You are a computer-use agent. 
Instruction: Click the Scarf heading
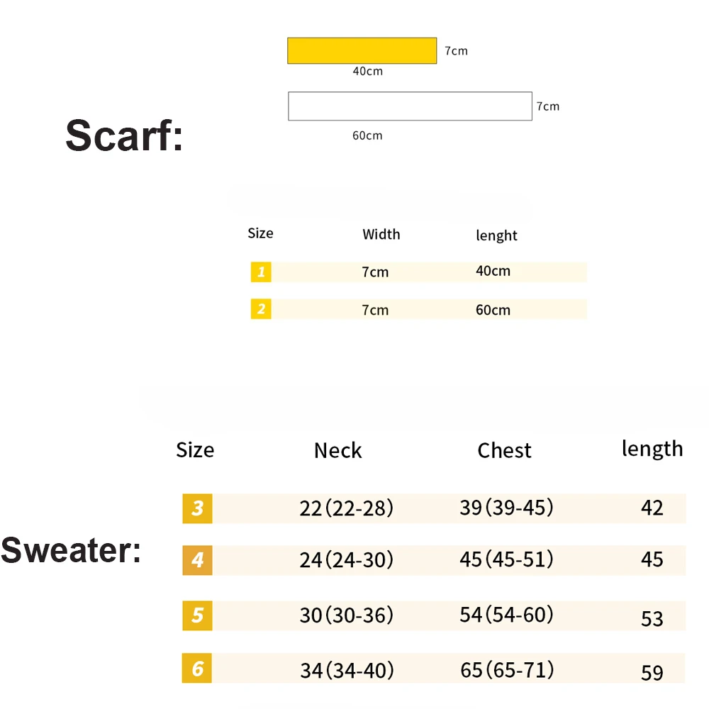click(124, 135)
